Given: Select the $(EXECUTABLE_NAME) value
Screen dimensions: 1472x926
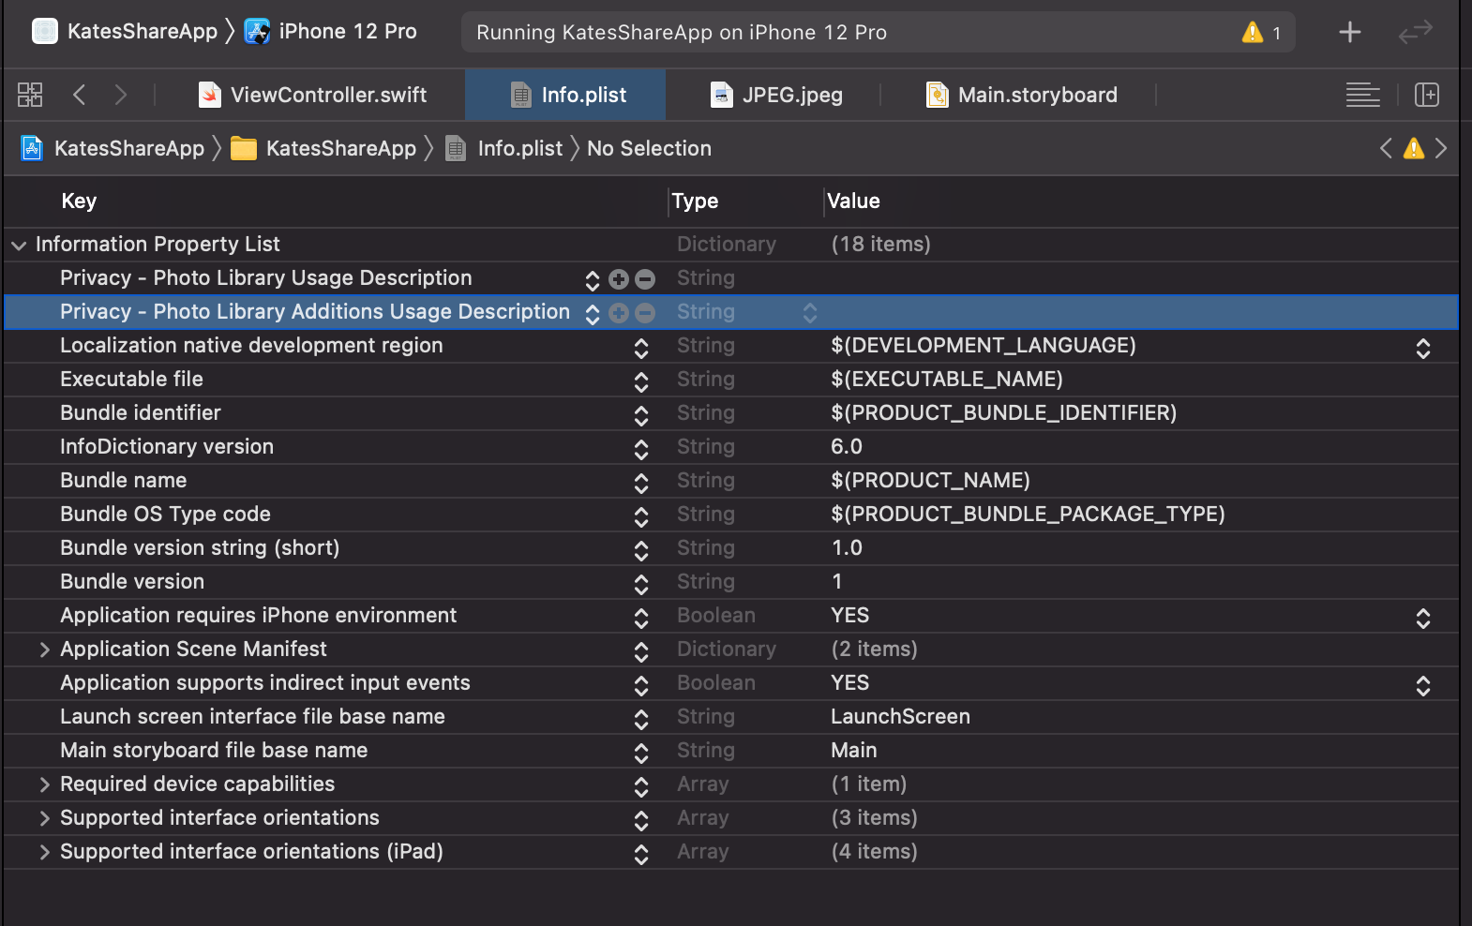Looking at the screenshot, I should pos(947,380).
